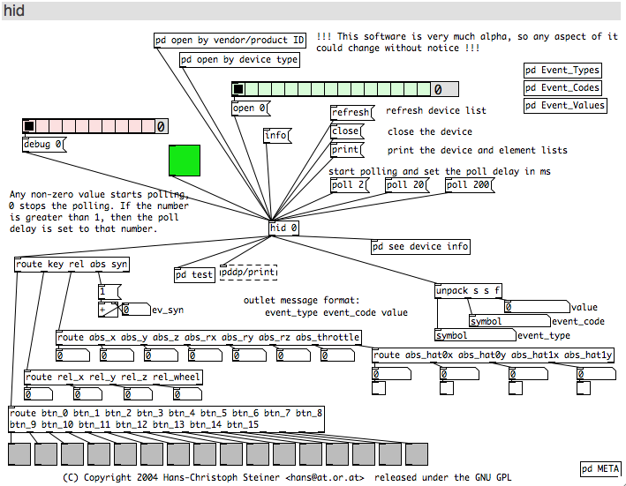
Task: Click the refresh message box
Action: tap(352, 112)
